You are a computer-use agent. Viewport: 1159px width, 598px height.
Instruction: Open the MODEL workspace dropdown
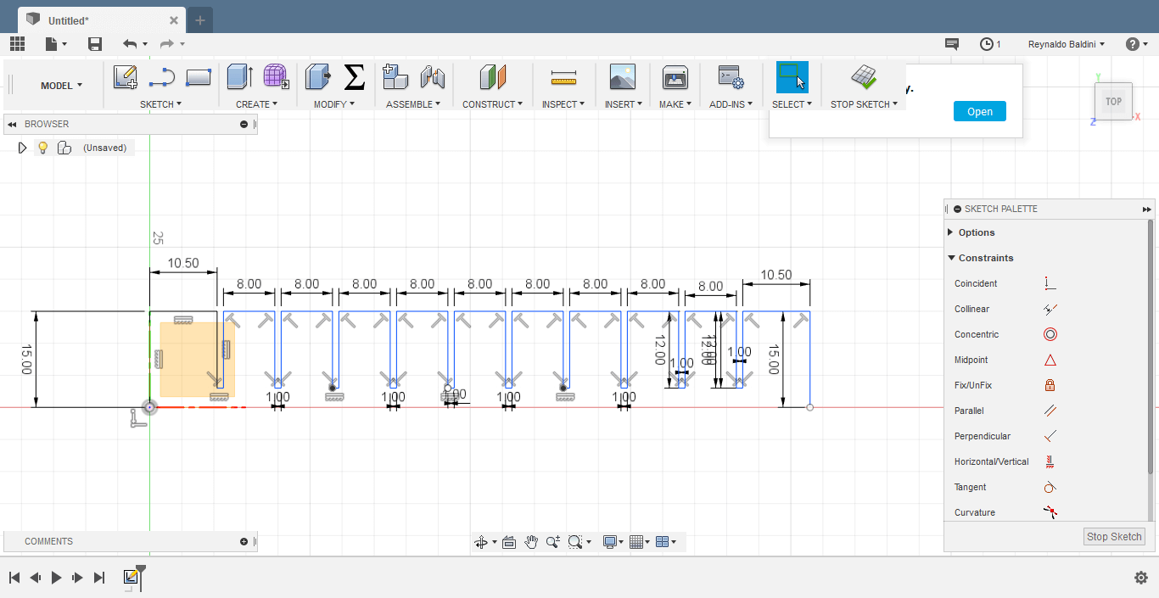[x=62, y=85]
